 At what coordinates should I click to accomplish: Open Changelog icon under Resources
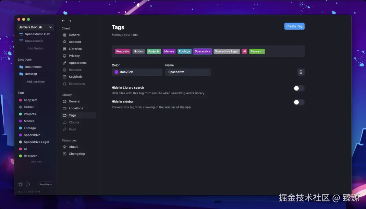pos(65,154)
